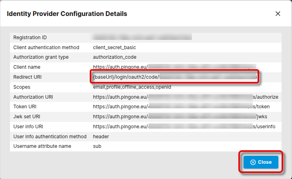Click the Identity Provider Configuration Details title

pos(67,14)
